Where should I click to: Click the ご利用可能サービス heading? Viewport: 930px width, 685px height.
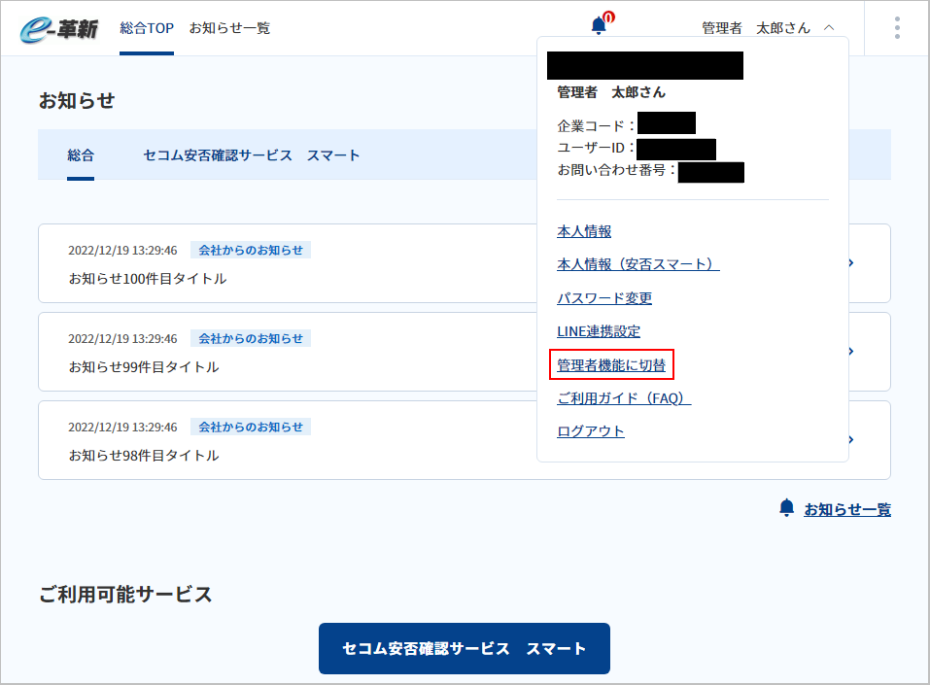tap(125, 594)
